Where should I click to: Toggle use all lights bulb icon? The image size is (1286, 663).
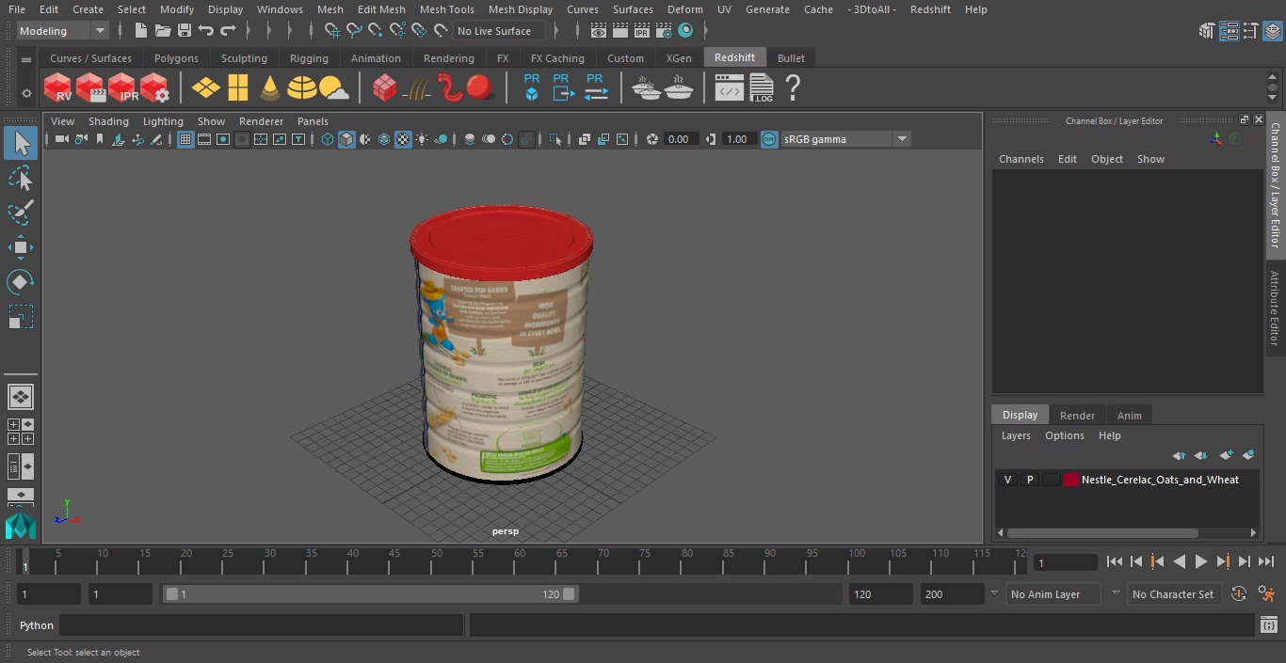coord(422,139)
